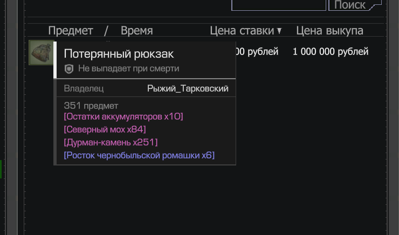Click the Время column header
399x235 pixels.
[136, 31]
